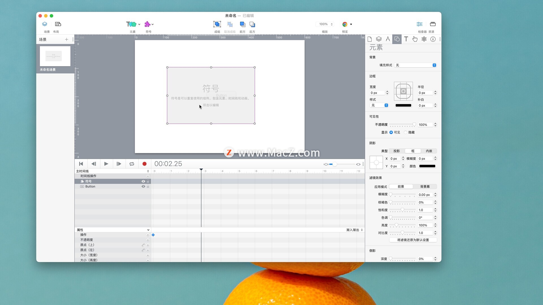
Task: Add a new scene with plus icon
Action: click(x=66, y=40)
